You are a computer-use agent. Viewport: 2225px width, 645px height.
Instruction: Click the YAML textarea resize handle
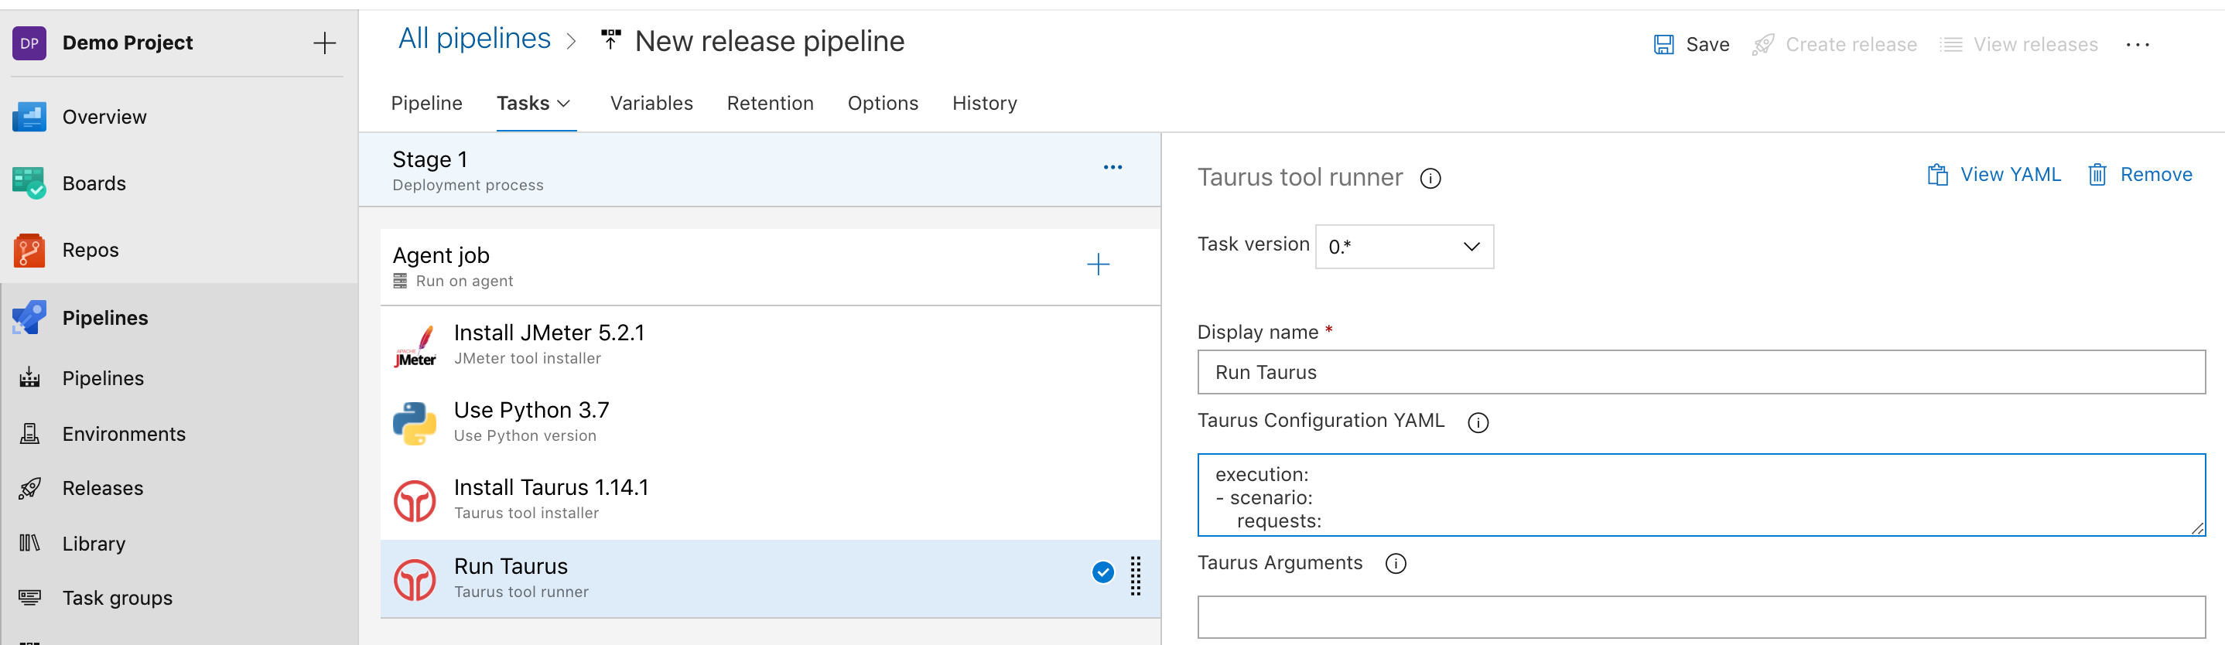coord(2196,528)
